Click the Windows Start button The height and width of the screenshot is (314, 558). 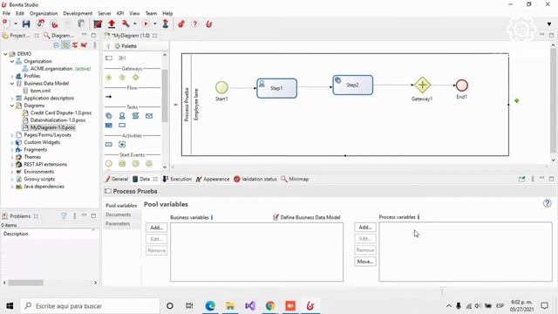tap(10, 306)
